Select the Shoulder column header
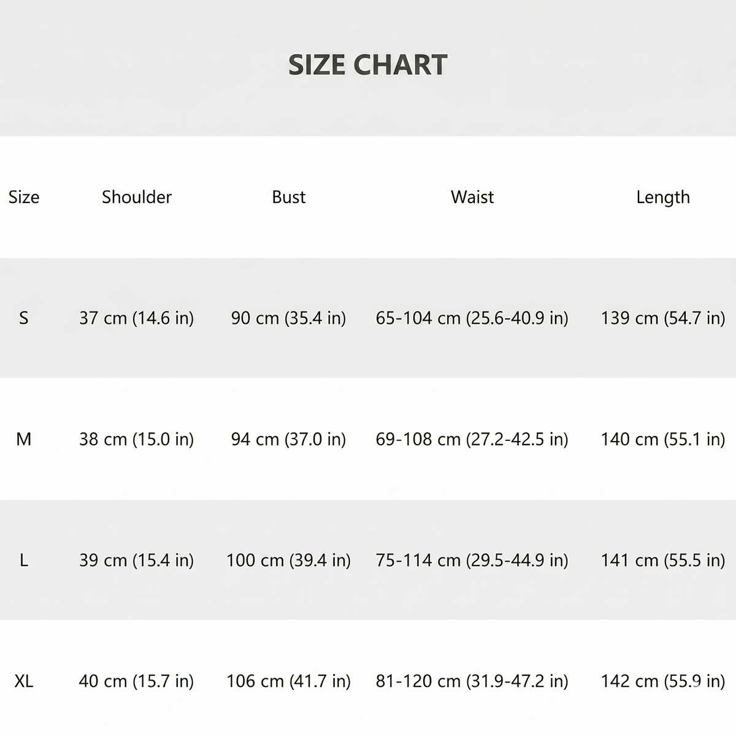The image size is (736, 736). [x=137, y=197]
